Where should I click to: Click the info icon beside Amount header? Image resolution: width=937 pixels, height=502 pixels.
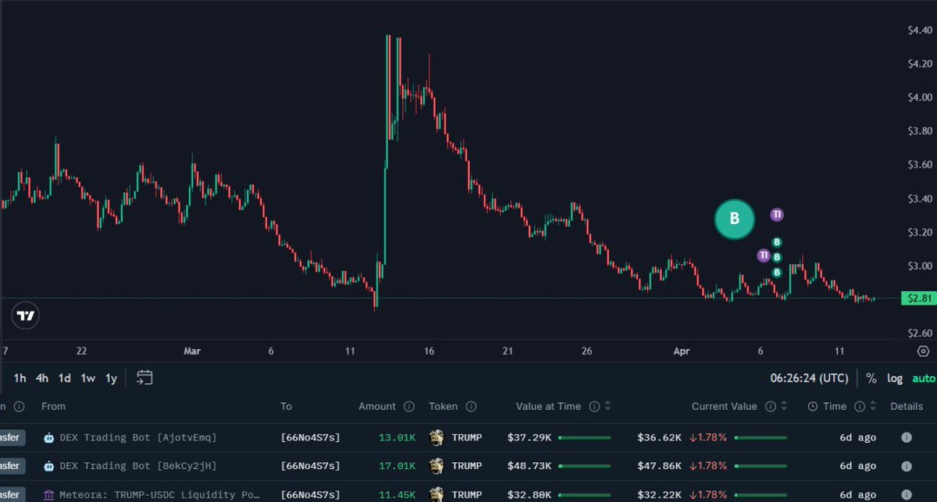pos(408,406)
